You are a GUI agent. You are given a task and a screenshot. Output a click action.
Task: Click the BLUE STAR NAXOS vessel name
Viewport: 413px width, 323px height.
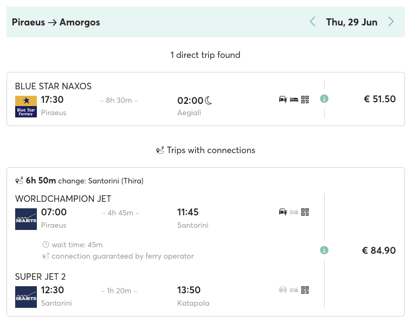[x=53, y=86]
